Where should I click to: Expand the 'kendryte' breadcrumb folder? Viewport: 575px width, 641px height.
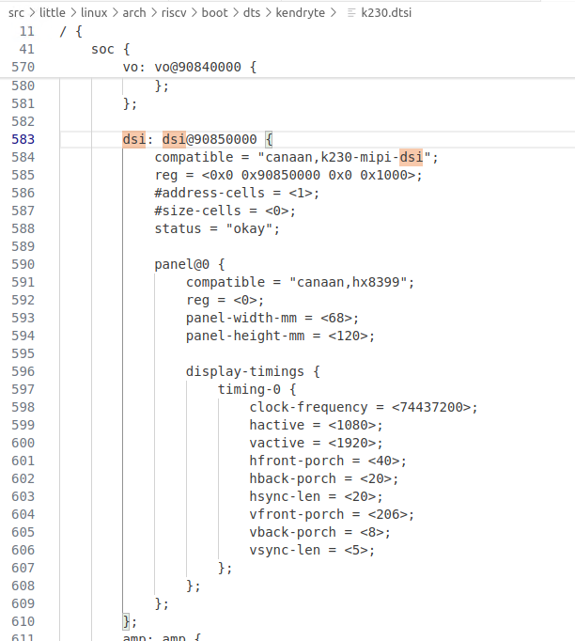[303, 13]
